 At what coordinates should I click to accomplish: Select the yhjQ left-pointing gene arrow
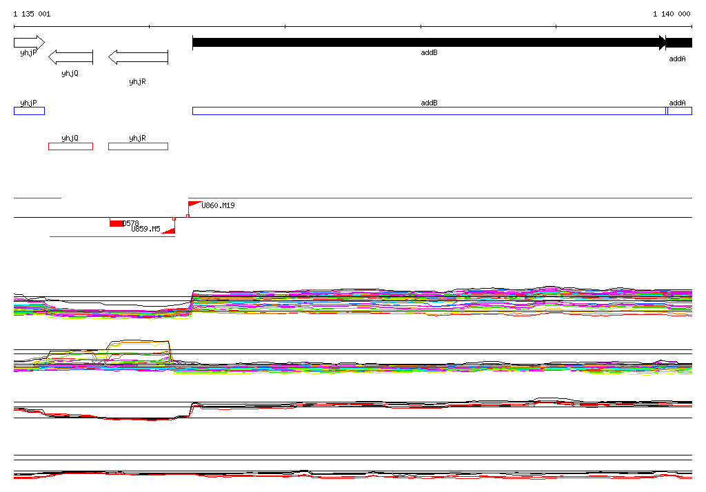(x=71, y=57)
